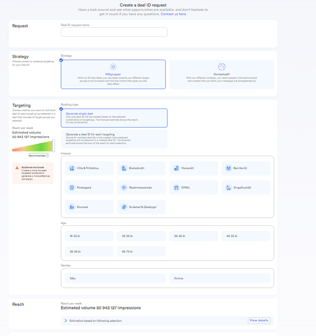Toggle the Storstad interest label
316x336 pixels.
82,207
